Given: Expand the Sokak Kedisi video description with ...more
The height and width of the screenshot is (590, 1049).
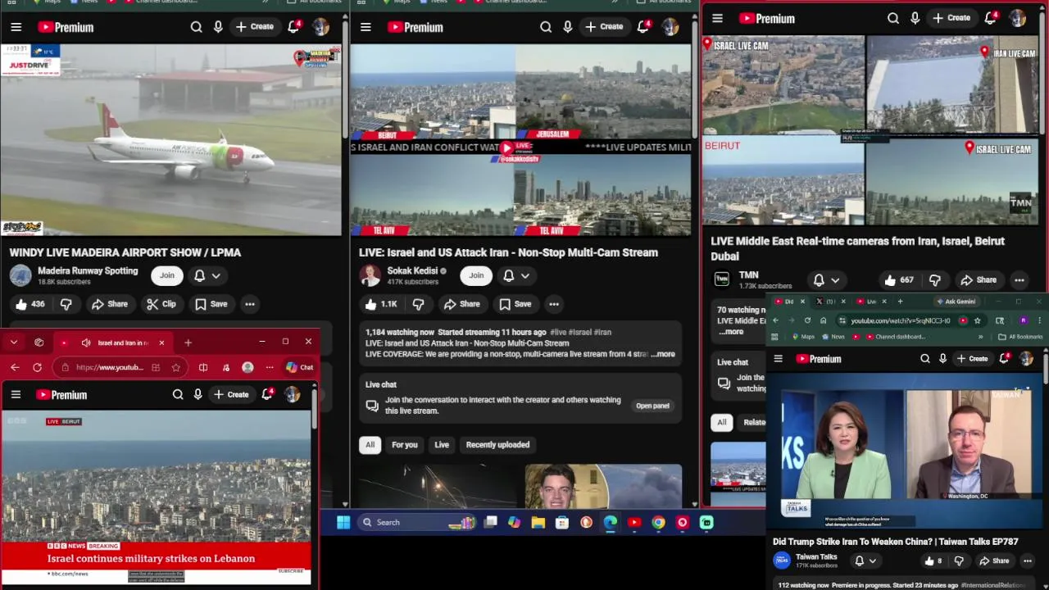Looking at the screenshot, I should coord(663,354).
